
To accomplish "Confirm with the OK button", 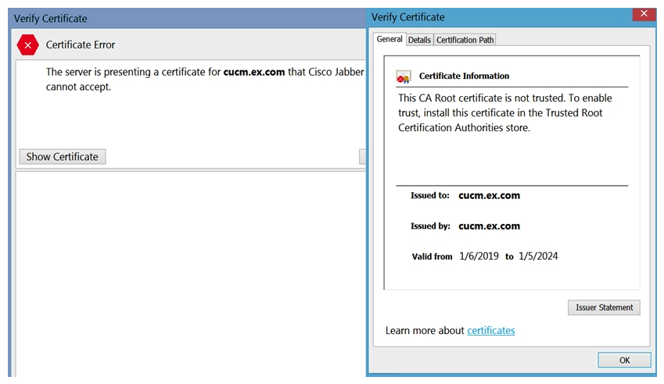I will pos(624,361).
